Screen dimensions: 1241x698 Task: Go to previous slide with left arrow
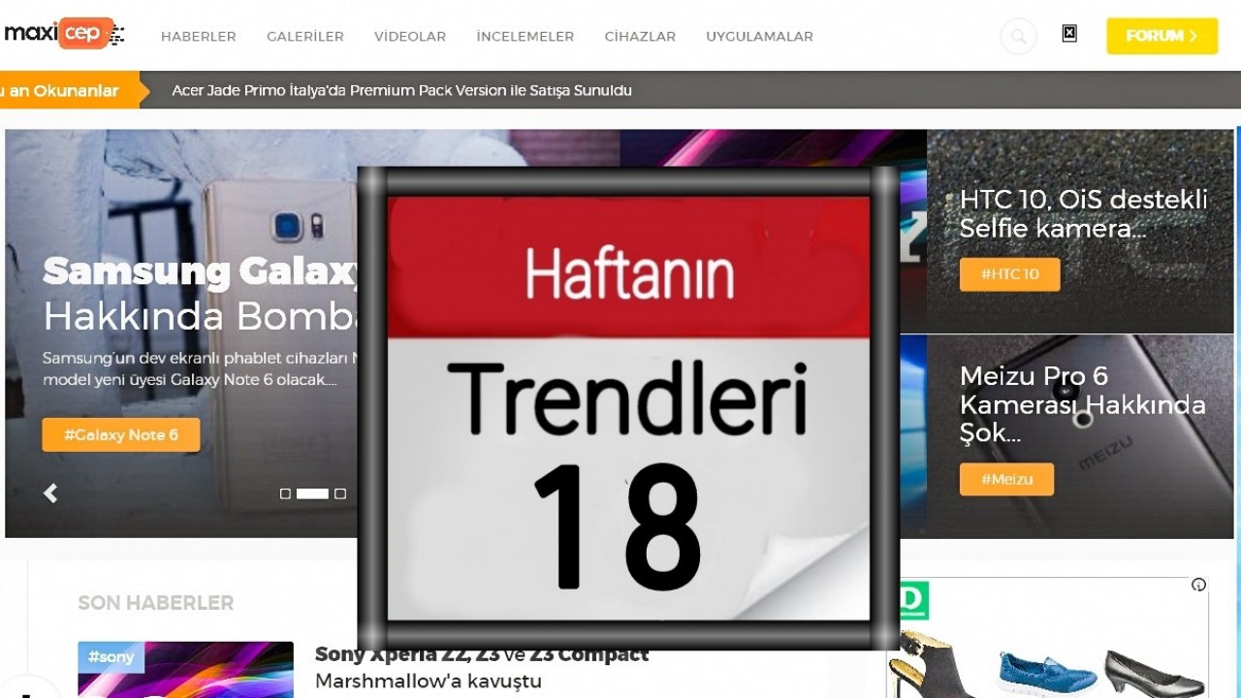click(50, 493)
